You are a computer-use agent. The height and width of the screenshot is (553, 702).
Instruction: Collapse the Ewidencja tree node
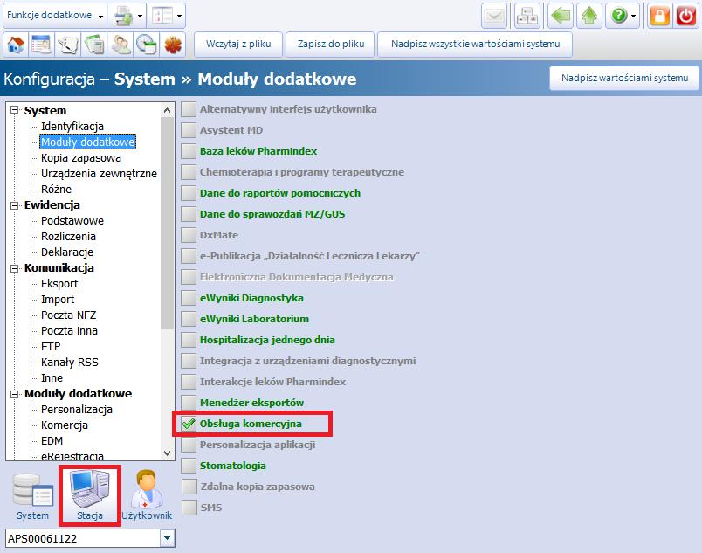pos(15,205)
